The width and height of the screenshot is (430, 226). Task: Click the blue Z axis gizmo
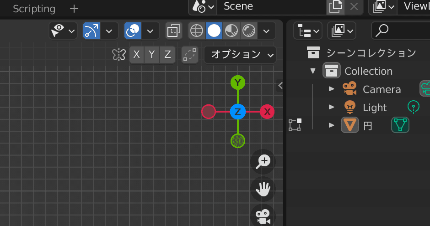[238, 112]
